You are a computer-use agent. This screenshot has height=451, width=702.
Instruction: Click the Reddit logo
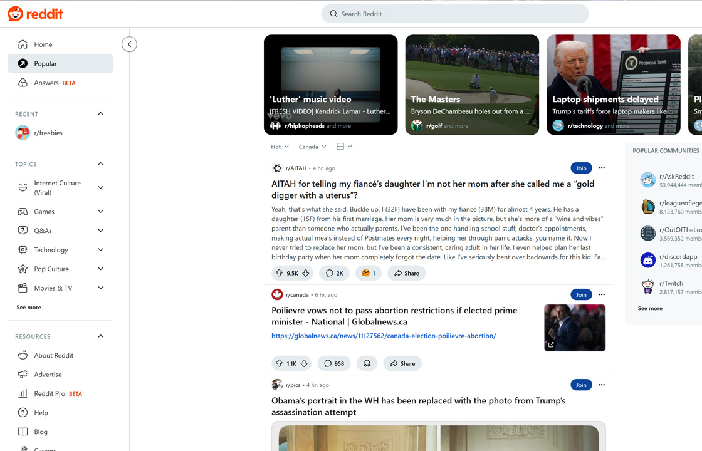click(35, 14)
